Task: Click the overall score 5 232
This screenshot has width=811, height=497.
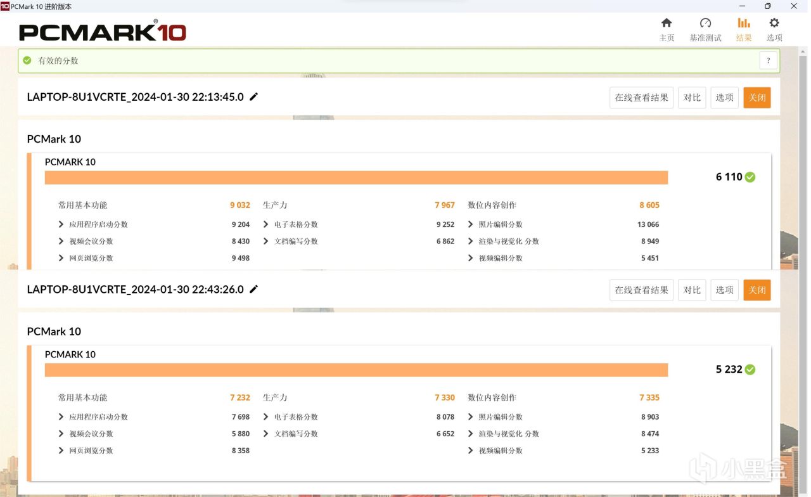Action: pyautogui.click(x=729, y=370)
